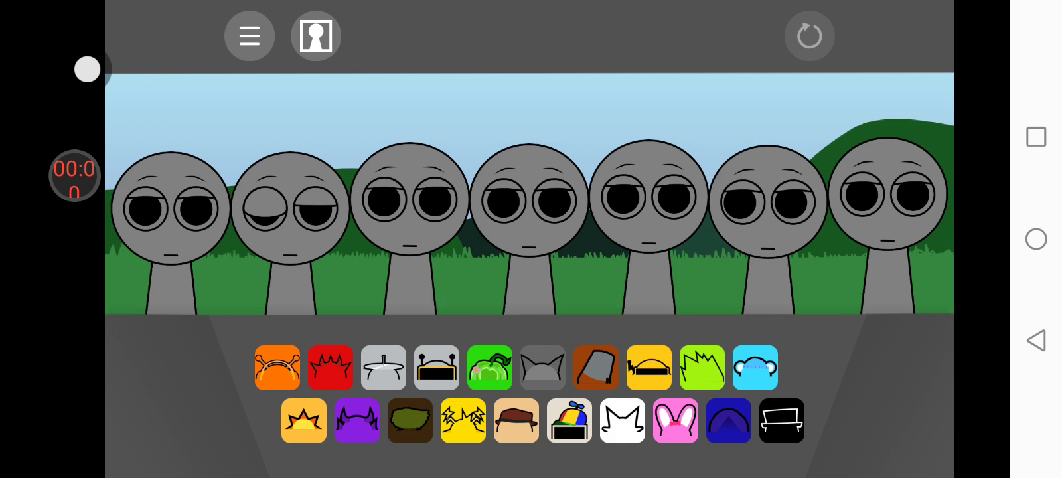The width and height of the screenshot is (1062, 478).
Task: Open the hamburger menu
Action: click(250, 36)
